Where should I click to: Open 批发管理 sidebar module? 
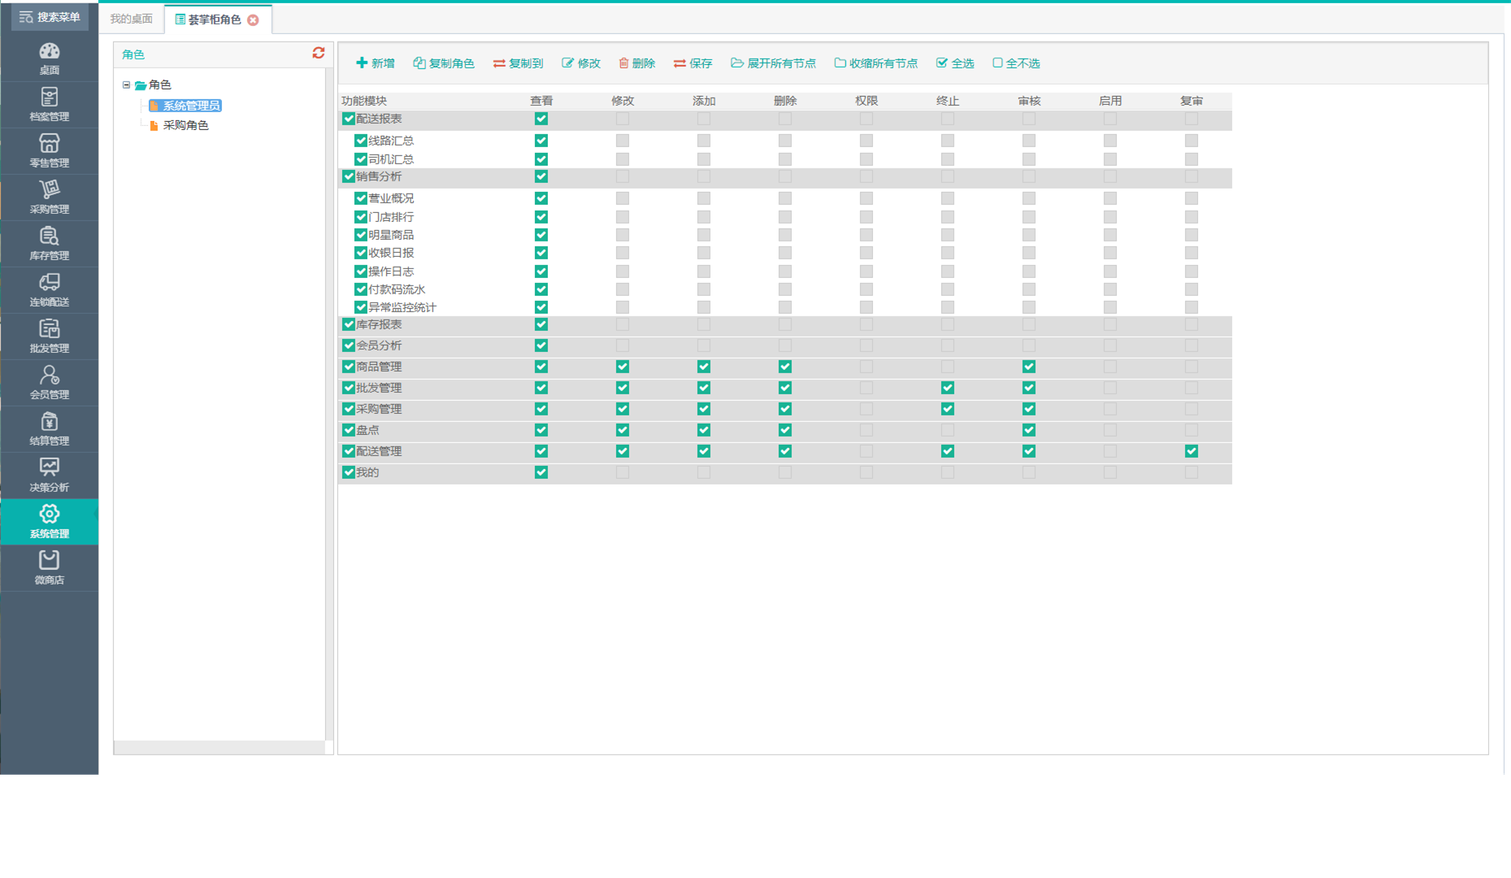tap(49, 337)
